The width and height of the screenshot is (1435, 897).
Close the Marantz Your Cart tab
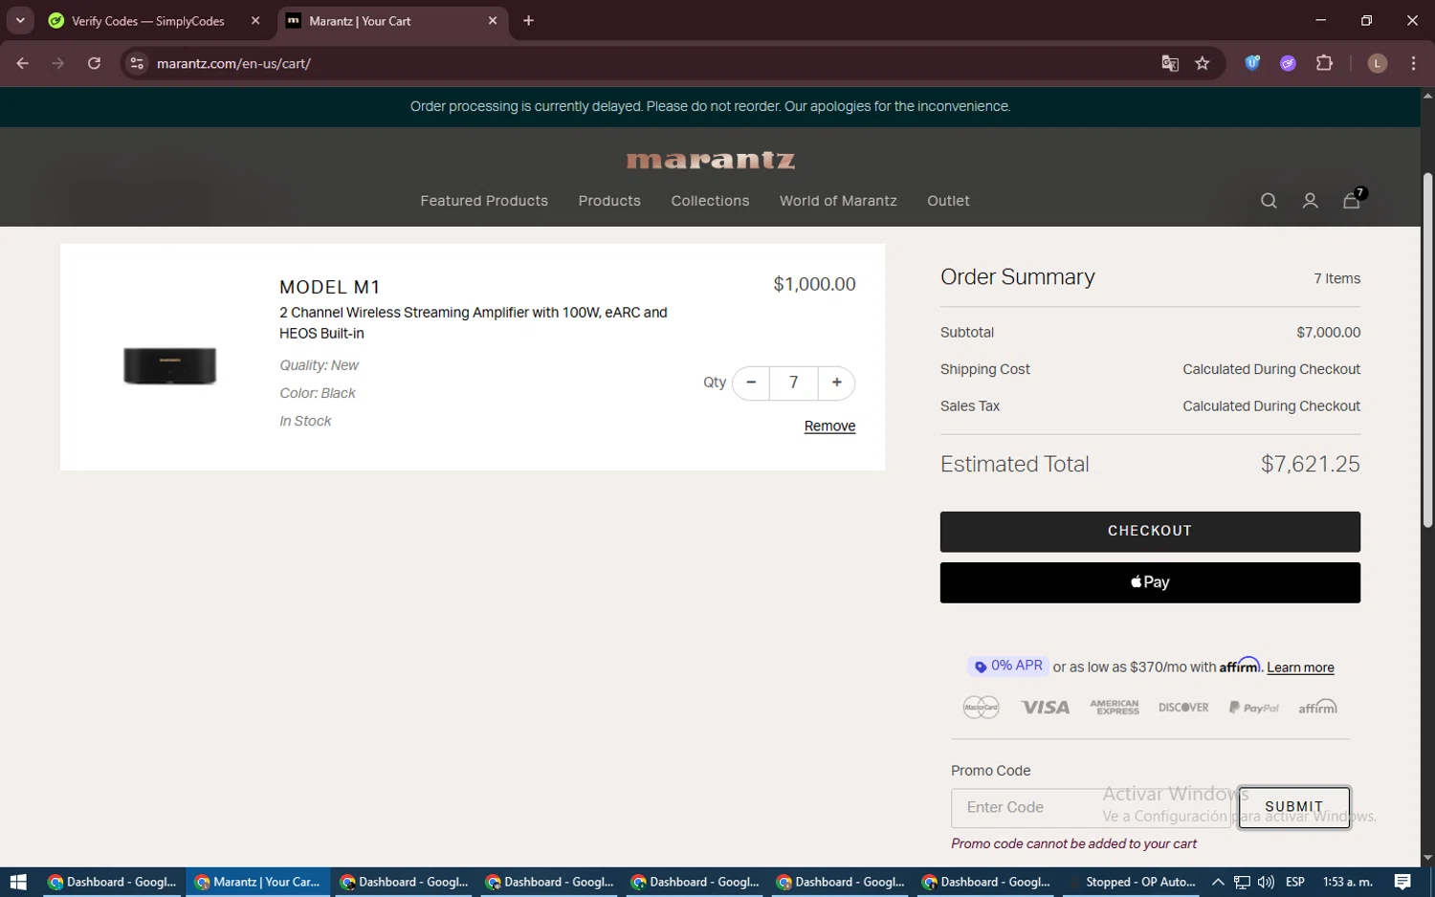coord(493,21)
